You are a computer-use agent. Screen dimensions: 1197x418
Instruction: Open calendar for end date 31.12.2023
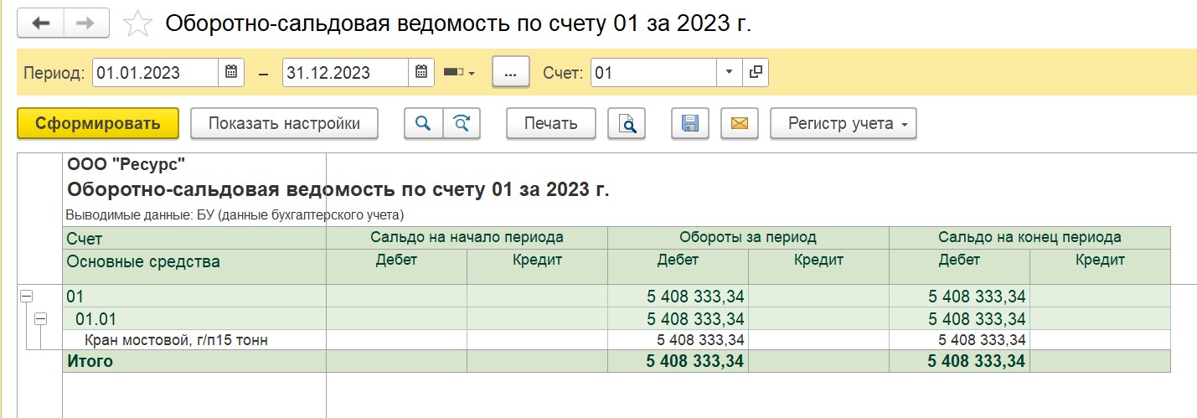coord(422,72)
